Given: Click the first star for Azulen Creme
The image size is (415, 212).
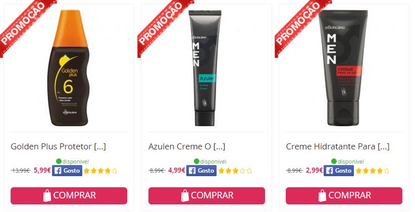Looking at the screenshot, I should [222, 171].
